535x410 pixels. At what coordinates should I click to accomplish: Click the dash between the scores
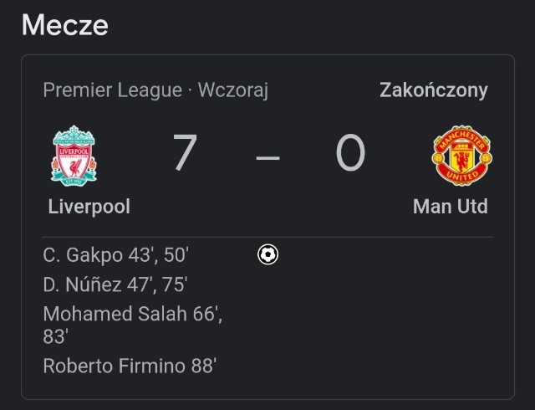point(268,156)
